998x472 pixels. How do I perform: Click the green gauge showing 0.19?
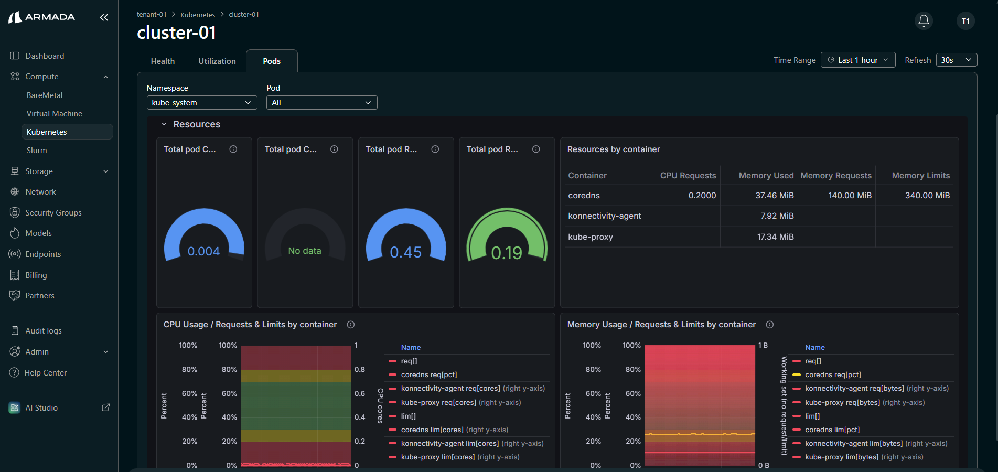click(507, 234)
